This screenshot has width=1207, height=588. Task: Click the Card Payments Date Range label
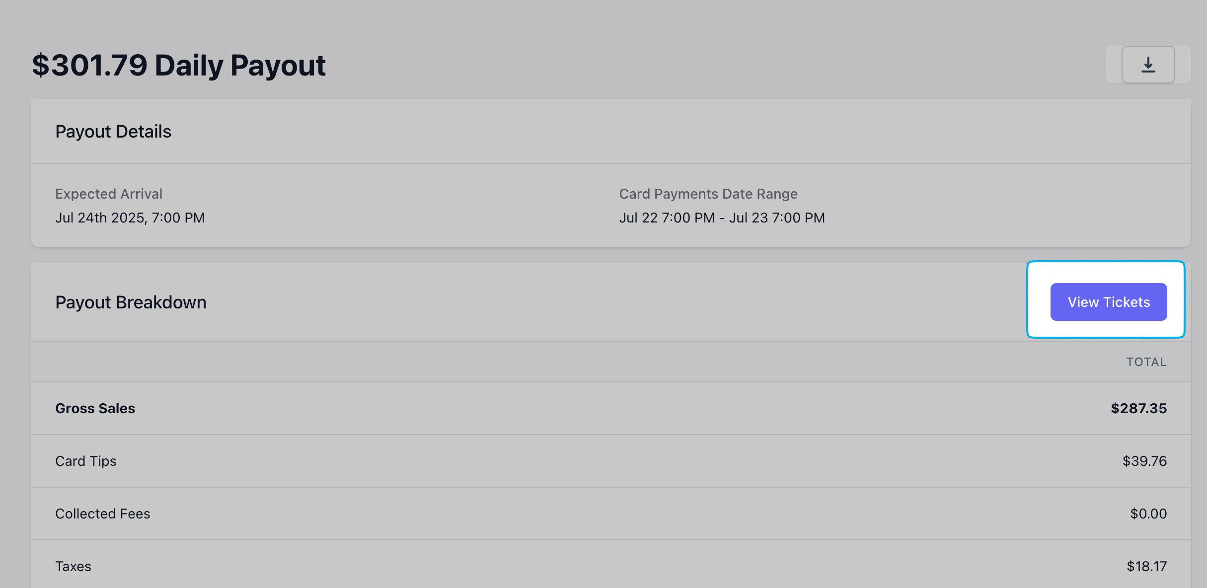pyautogui.click(x=708, y=194)
